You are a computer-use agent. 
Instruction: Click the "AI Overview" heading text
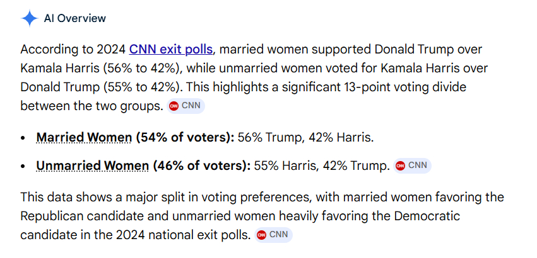74,18
